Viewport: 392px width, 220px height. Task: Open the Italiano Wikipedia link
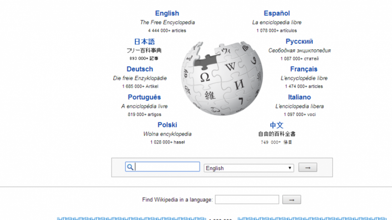(299, 97)
